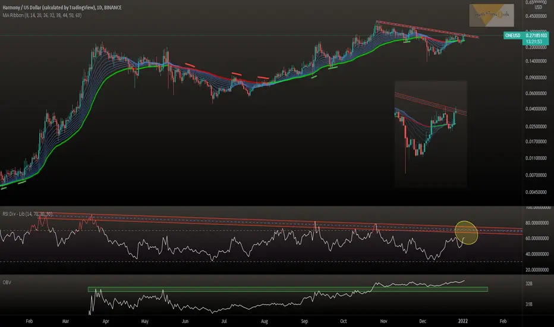Click the Apr label on time axis

tap(106, 321)
